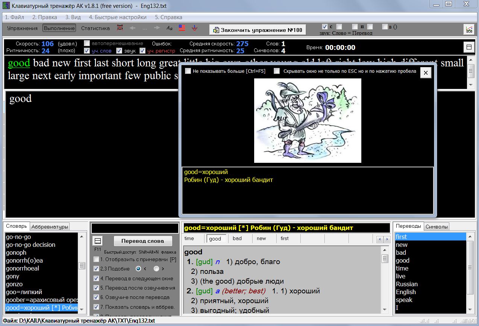The height and width of the screenshot is (326, 479).
Task: Select 'gonzo' in the dictionary list
Action: pos(41,284)
